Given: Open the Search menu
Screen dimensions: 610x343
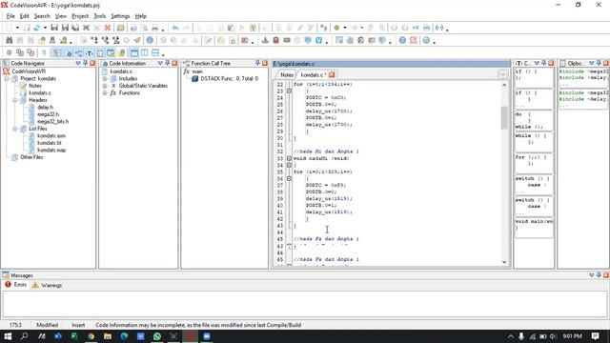Looking at the screenshot, I should tap(42, 16).
